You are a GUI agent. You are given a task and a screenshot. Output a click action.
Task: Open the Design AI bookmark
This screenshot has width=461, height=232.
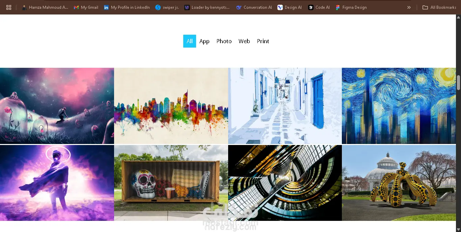[x=290, y=7]
